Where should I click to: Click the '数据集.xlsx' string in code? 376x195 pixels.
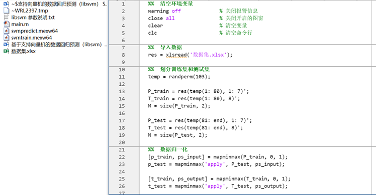tap(208, 55)
